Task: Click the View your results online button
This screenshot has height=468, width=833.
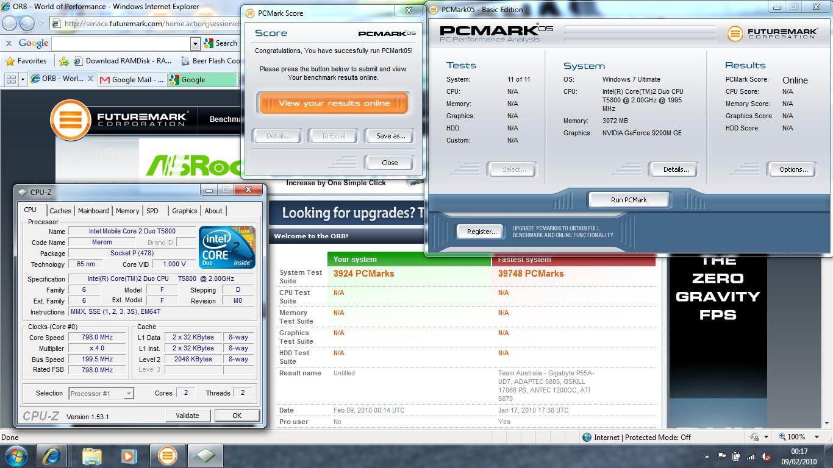Action: [333, 103]
